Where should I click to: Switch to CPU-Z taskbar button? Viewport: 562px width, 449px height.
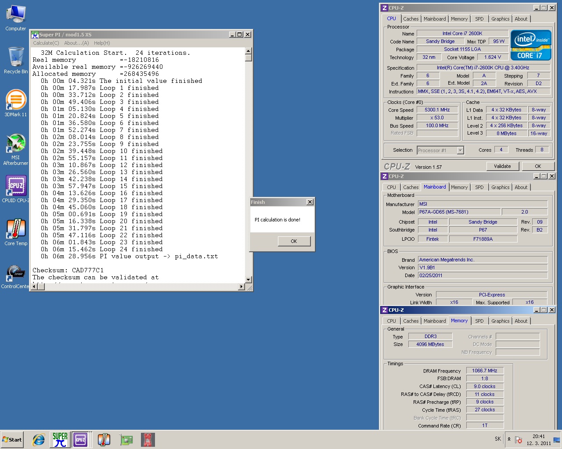(x=80, y=440)
